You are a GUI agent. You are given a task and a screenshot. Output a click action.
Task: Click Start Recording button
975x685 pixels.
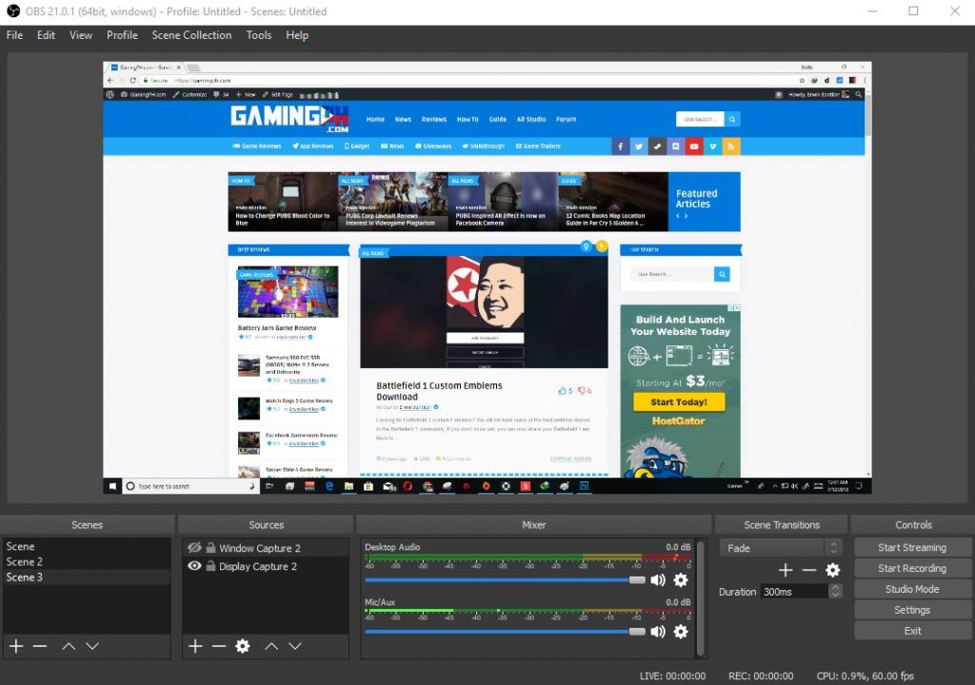click(912, 568)
